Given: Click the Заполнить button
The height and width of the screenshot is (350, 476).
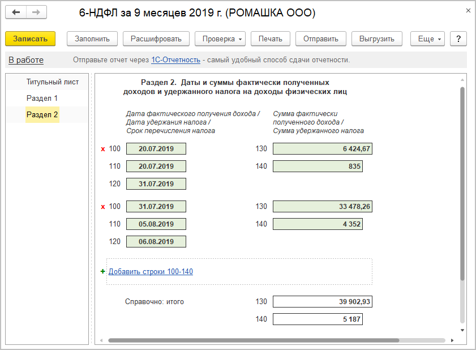Looking at the screenshot, I should (x=92, y=39).
